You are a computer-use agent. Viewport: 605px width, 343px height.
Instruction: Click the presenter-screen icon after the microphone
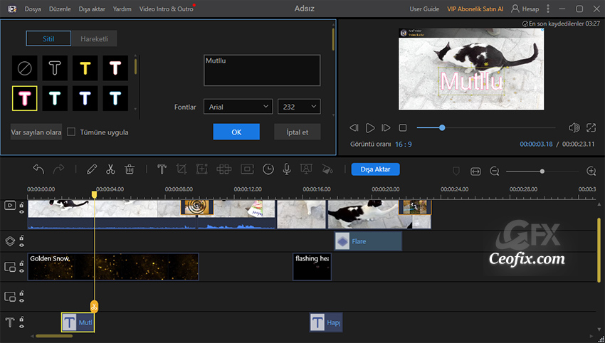306,169
